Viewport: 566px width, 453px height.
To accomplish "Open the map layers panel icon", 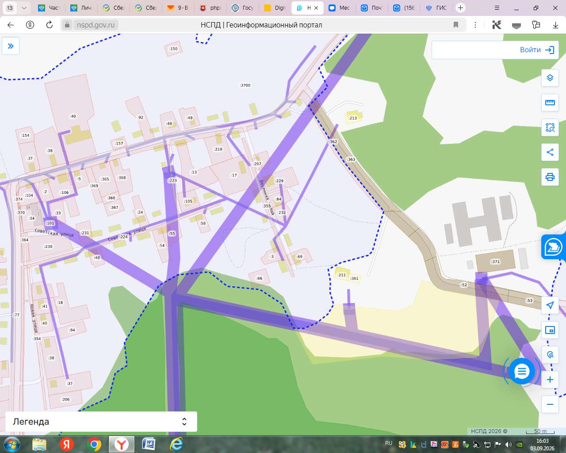I will point(550,78).
